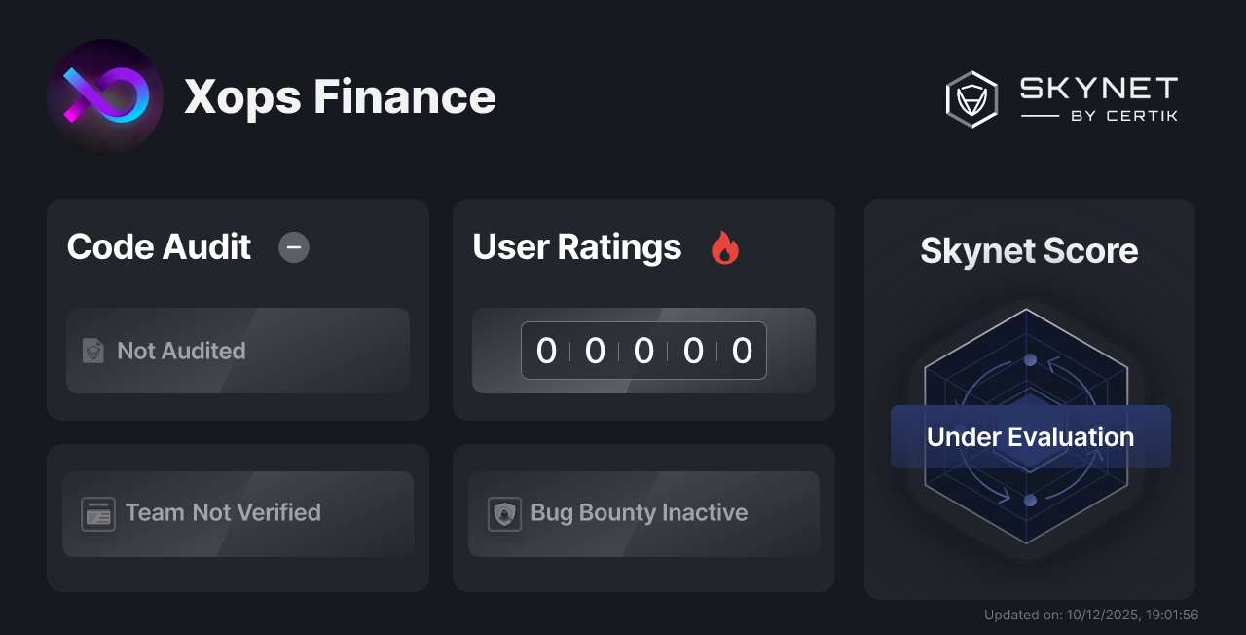Toggle the minus badge next to Code Audit
1246x635 pixels.
(x=294, y=248)
